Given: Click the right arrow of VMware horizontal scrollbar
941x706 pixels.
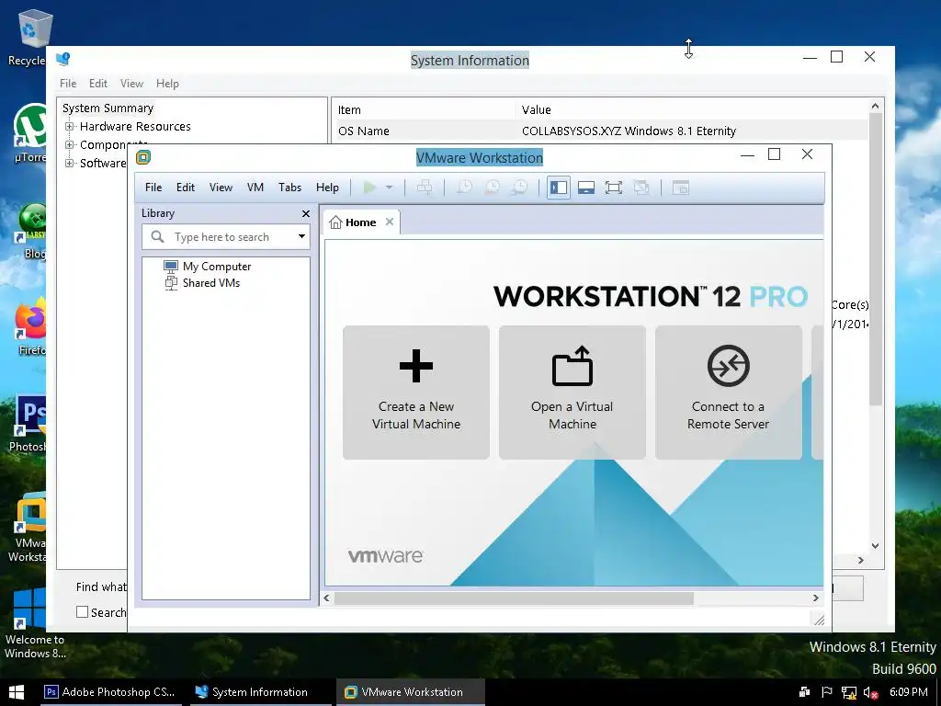Looking at the screenshot, I should pyautogui.click(x=816, y=598).
